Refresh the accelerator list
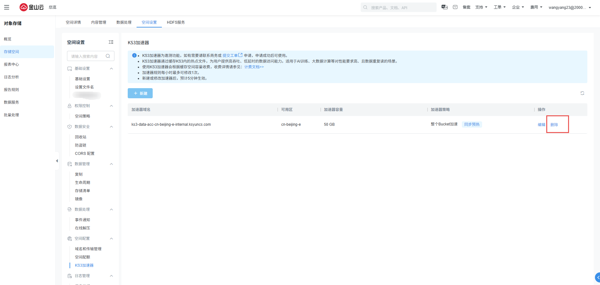Image resolution: width=600 pixels, height=285 pixels. coord(582,93)
